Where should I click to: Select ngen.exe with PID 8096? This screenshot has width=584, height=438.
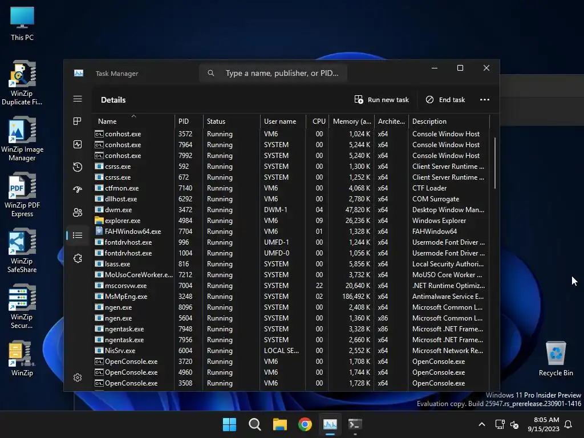pyautogui.click(x=290, y=307)
